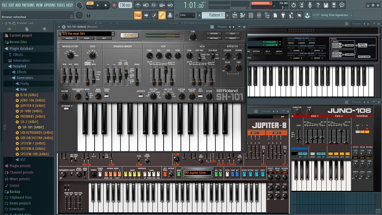Toggle SH-101 Arpeggio switch
Viewport: 382px width, 215px height.
click(140, 96)
